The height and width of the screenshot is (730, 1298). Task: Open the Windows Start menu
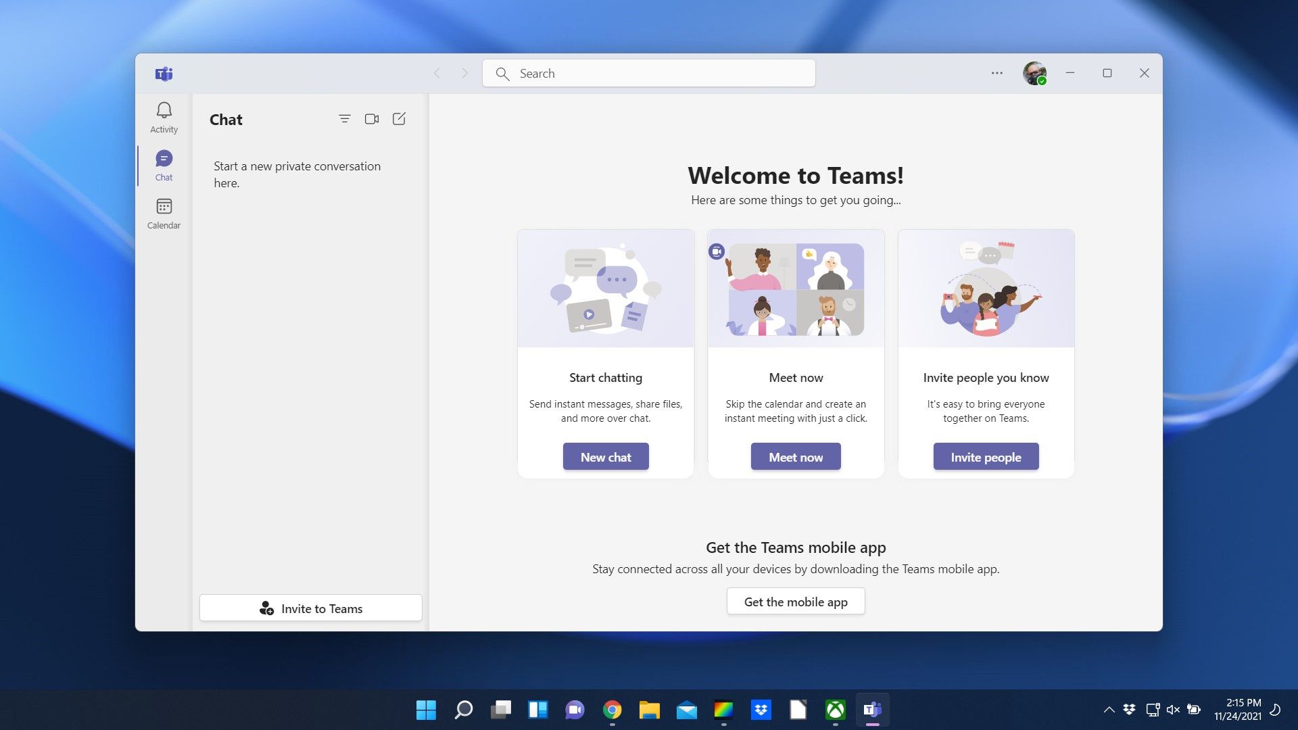426,710
